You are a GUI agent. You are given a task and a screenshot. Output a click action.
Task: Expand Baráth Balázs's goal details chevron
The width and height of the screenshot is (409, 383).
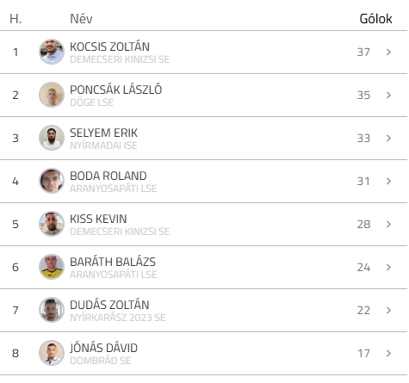(x=388, y=267)
